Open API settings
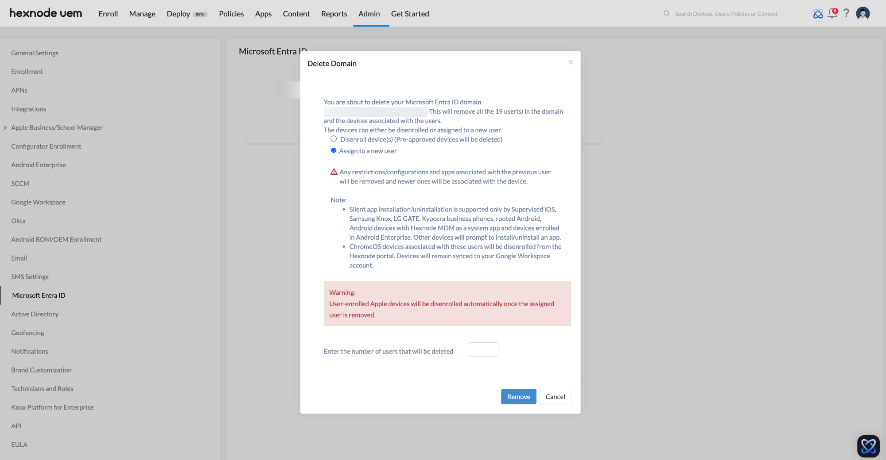 pos(16,425)
